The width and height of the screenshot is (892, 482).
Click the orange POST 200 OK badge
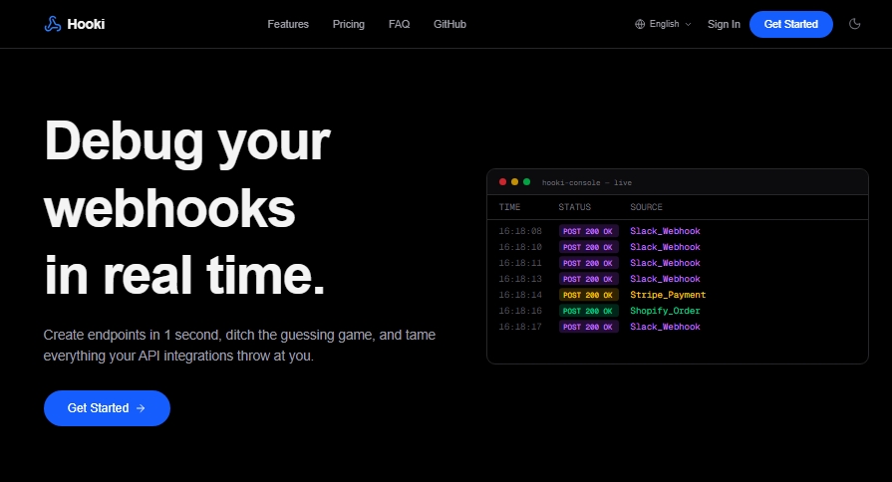pos(588,295)
